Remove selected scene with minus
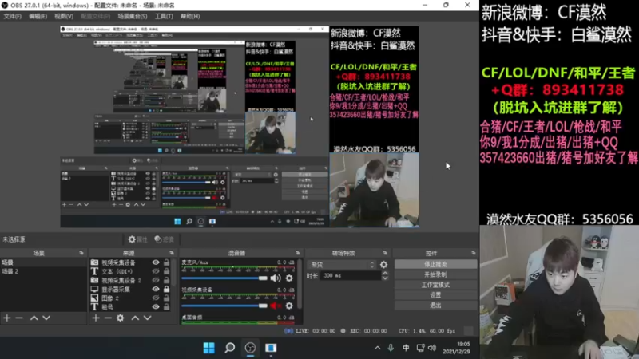Image resolution: width=639 pixels, height=359 pixels. pyautogui.click(x=19, y=318)
